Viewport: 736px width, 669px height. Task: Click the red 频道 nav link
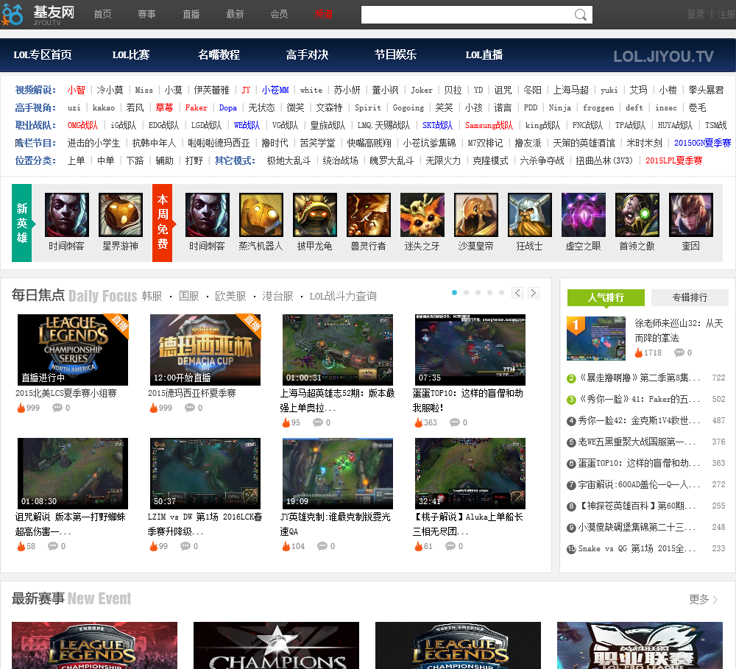pyautogui.click(x=323, y=15)
